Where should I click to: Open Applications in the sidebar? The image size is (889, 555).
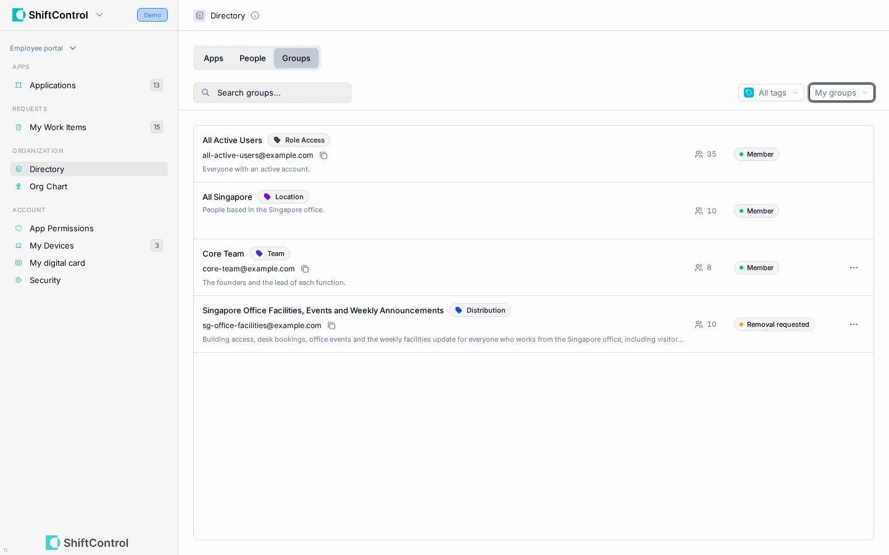pyautogui.click(x=89, y=85)
